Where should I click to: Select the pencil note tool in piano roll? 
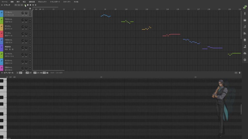click(21, 73)
